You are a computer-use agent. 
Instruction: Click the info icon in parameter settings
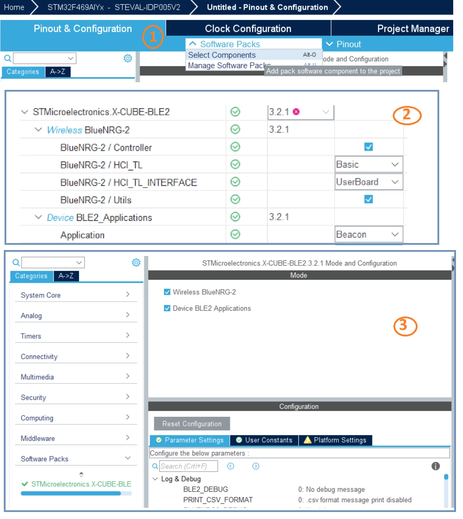(435, 466)
